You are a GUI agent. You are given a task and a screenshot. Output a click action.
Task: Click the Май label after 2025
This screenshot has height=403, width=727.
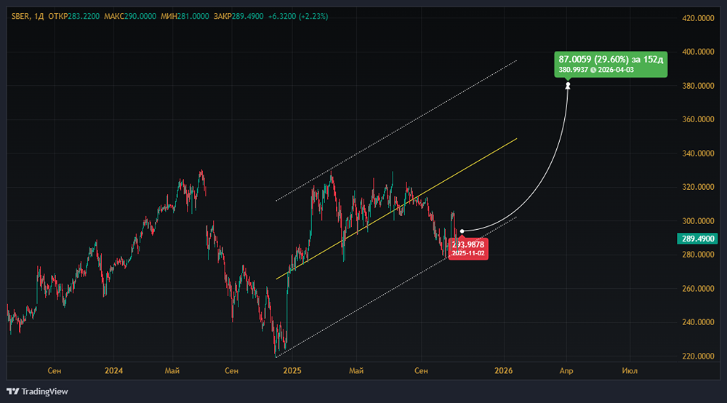click(x=356, y=370)
